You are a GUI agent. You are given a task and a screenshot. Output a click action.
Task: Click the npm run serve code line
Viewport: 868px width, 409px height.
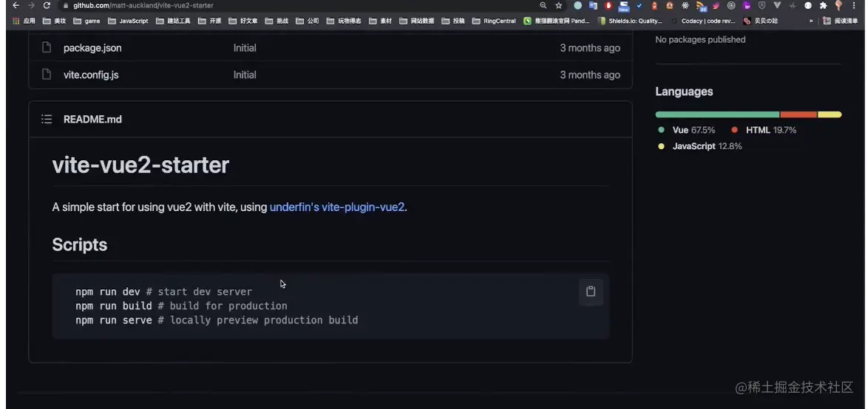pyautogui.click(x=217, y=320)
